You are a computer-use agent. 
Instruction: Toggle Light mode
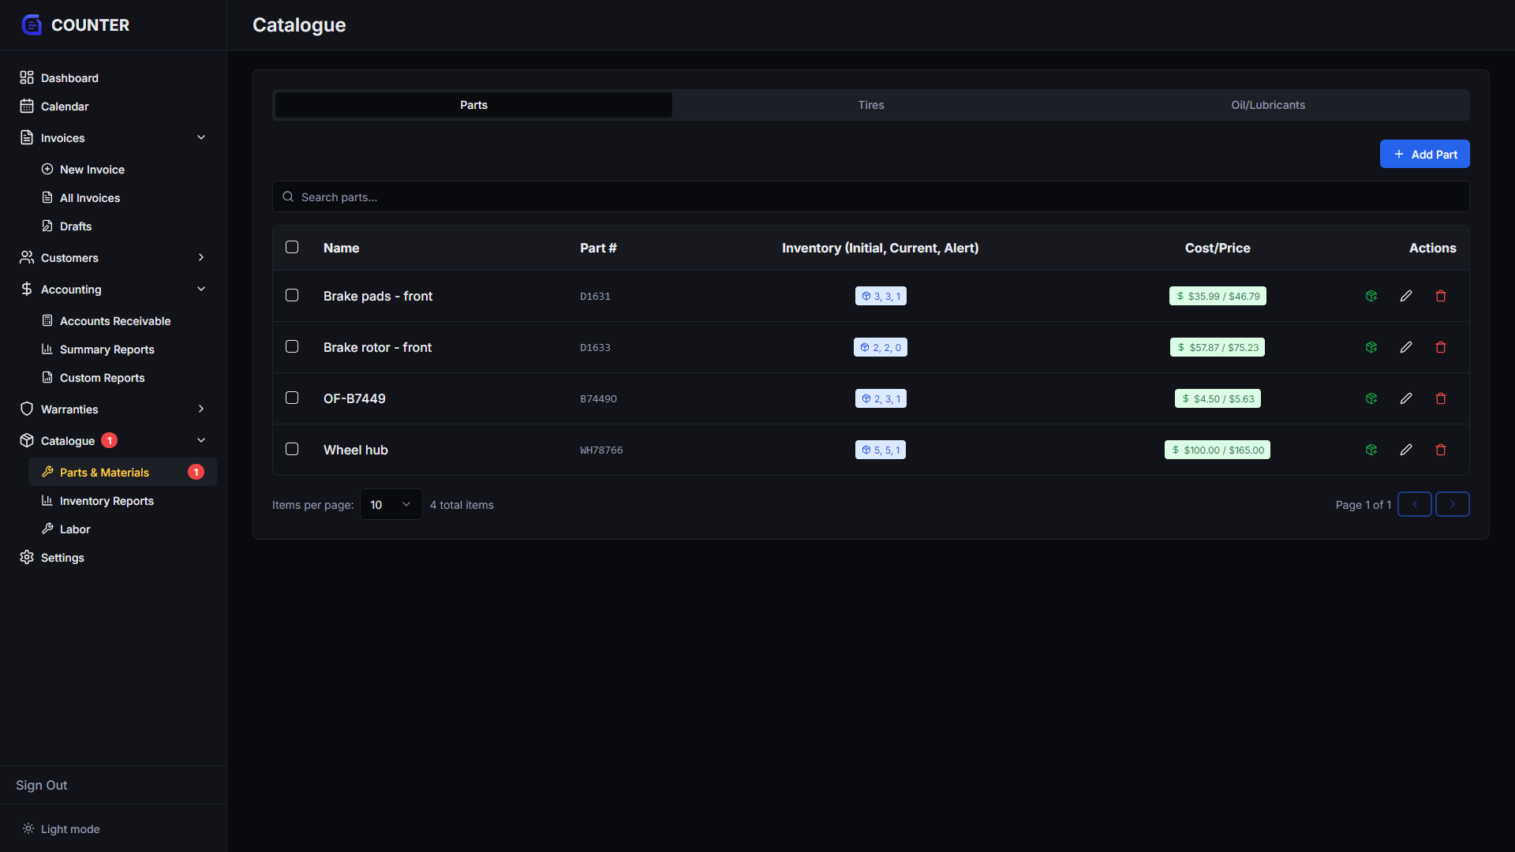coord(62,828)
